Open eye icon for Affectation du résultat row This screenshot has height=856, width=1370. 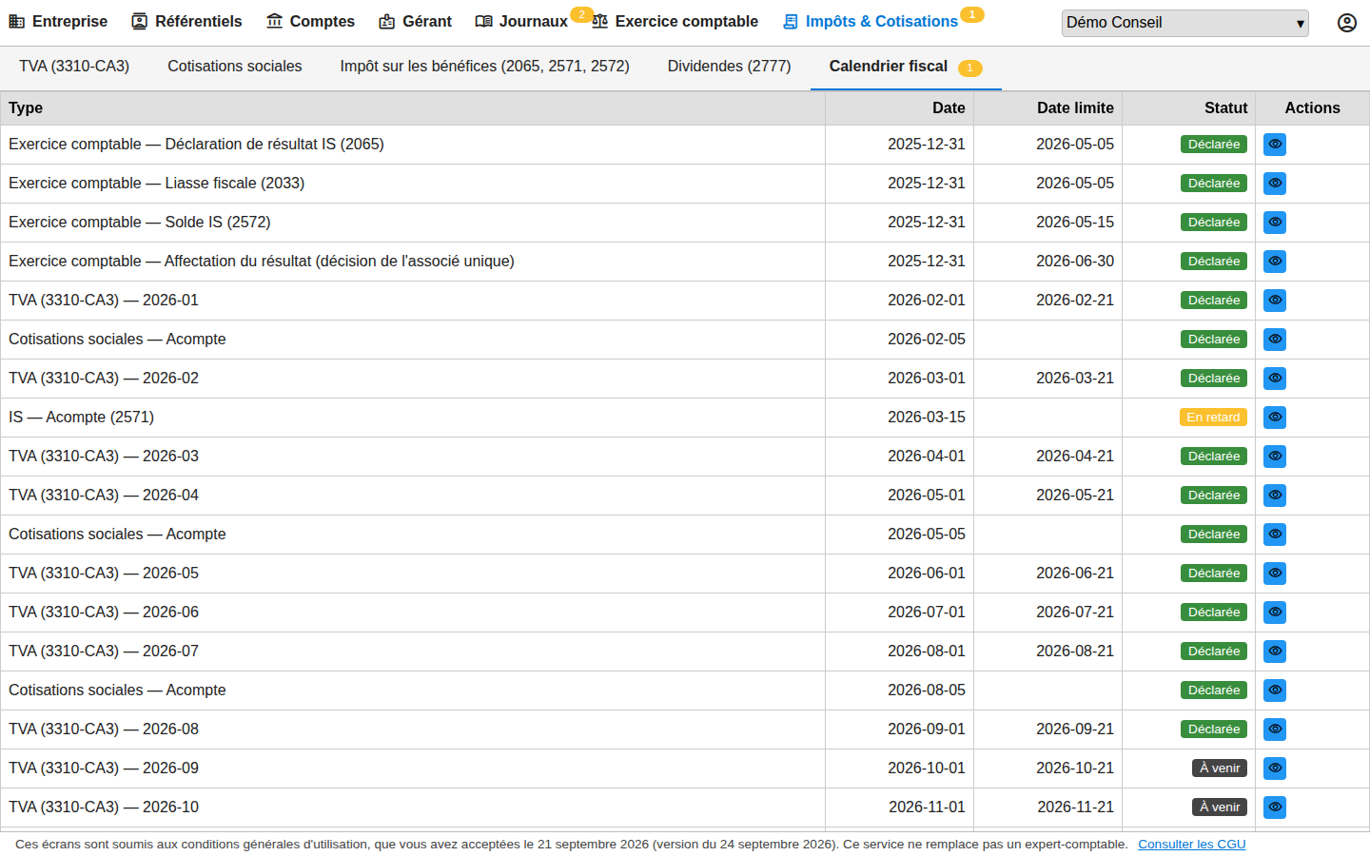coord(1275,262)
